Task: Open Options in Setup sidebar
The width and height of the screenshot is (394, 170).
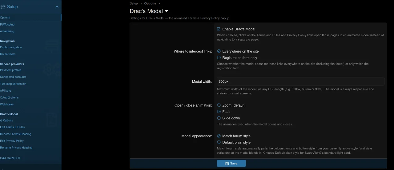Action: click(5, 18)
